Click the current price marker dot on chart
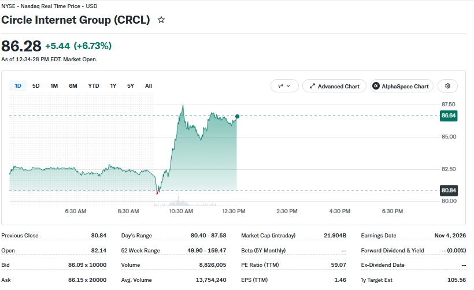 point(238,116)
